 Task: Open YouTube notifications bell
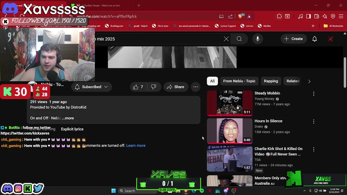314,39
